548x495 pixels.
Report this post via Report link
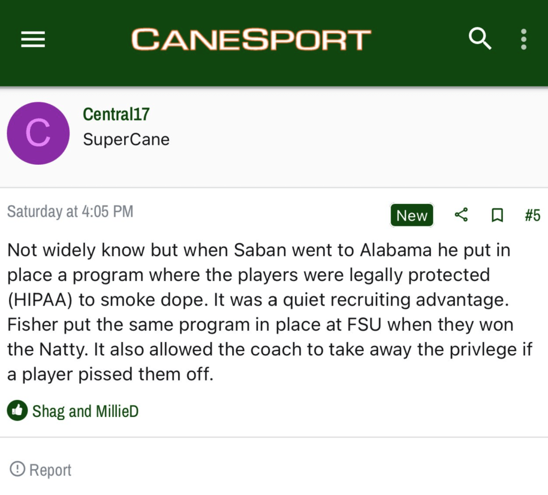click(50, 470)
